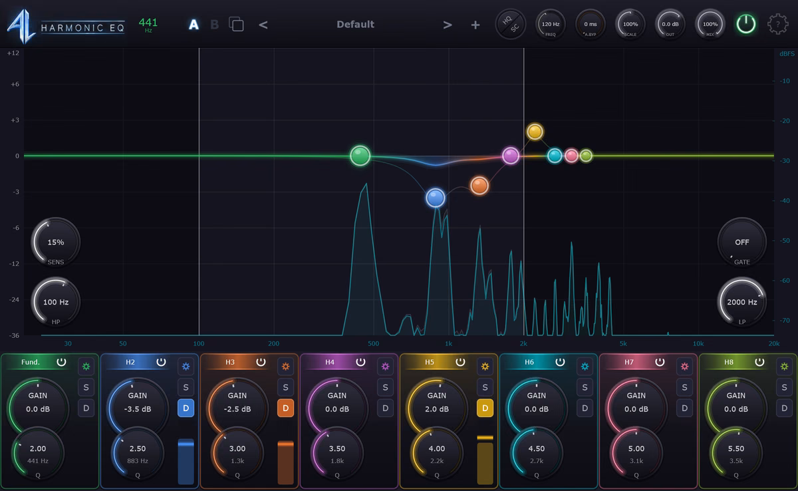
Task: Click the H7 Q knob at 5.00
Action: tap(636, 453)
